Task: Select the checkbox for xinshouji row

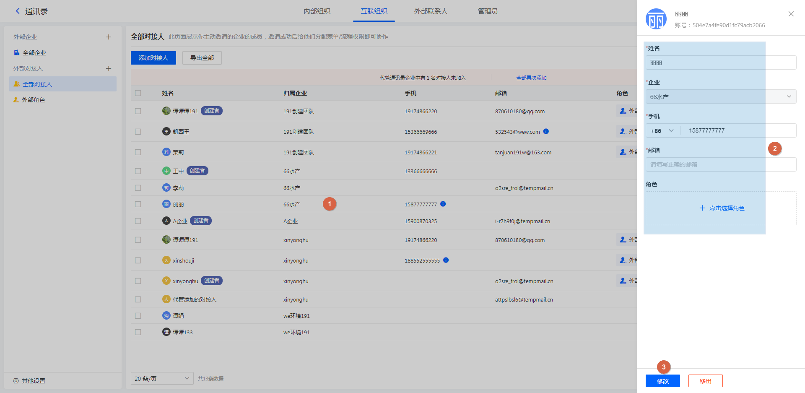Action: (138, 260)
